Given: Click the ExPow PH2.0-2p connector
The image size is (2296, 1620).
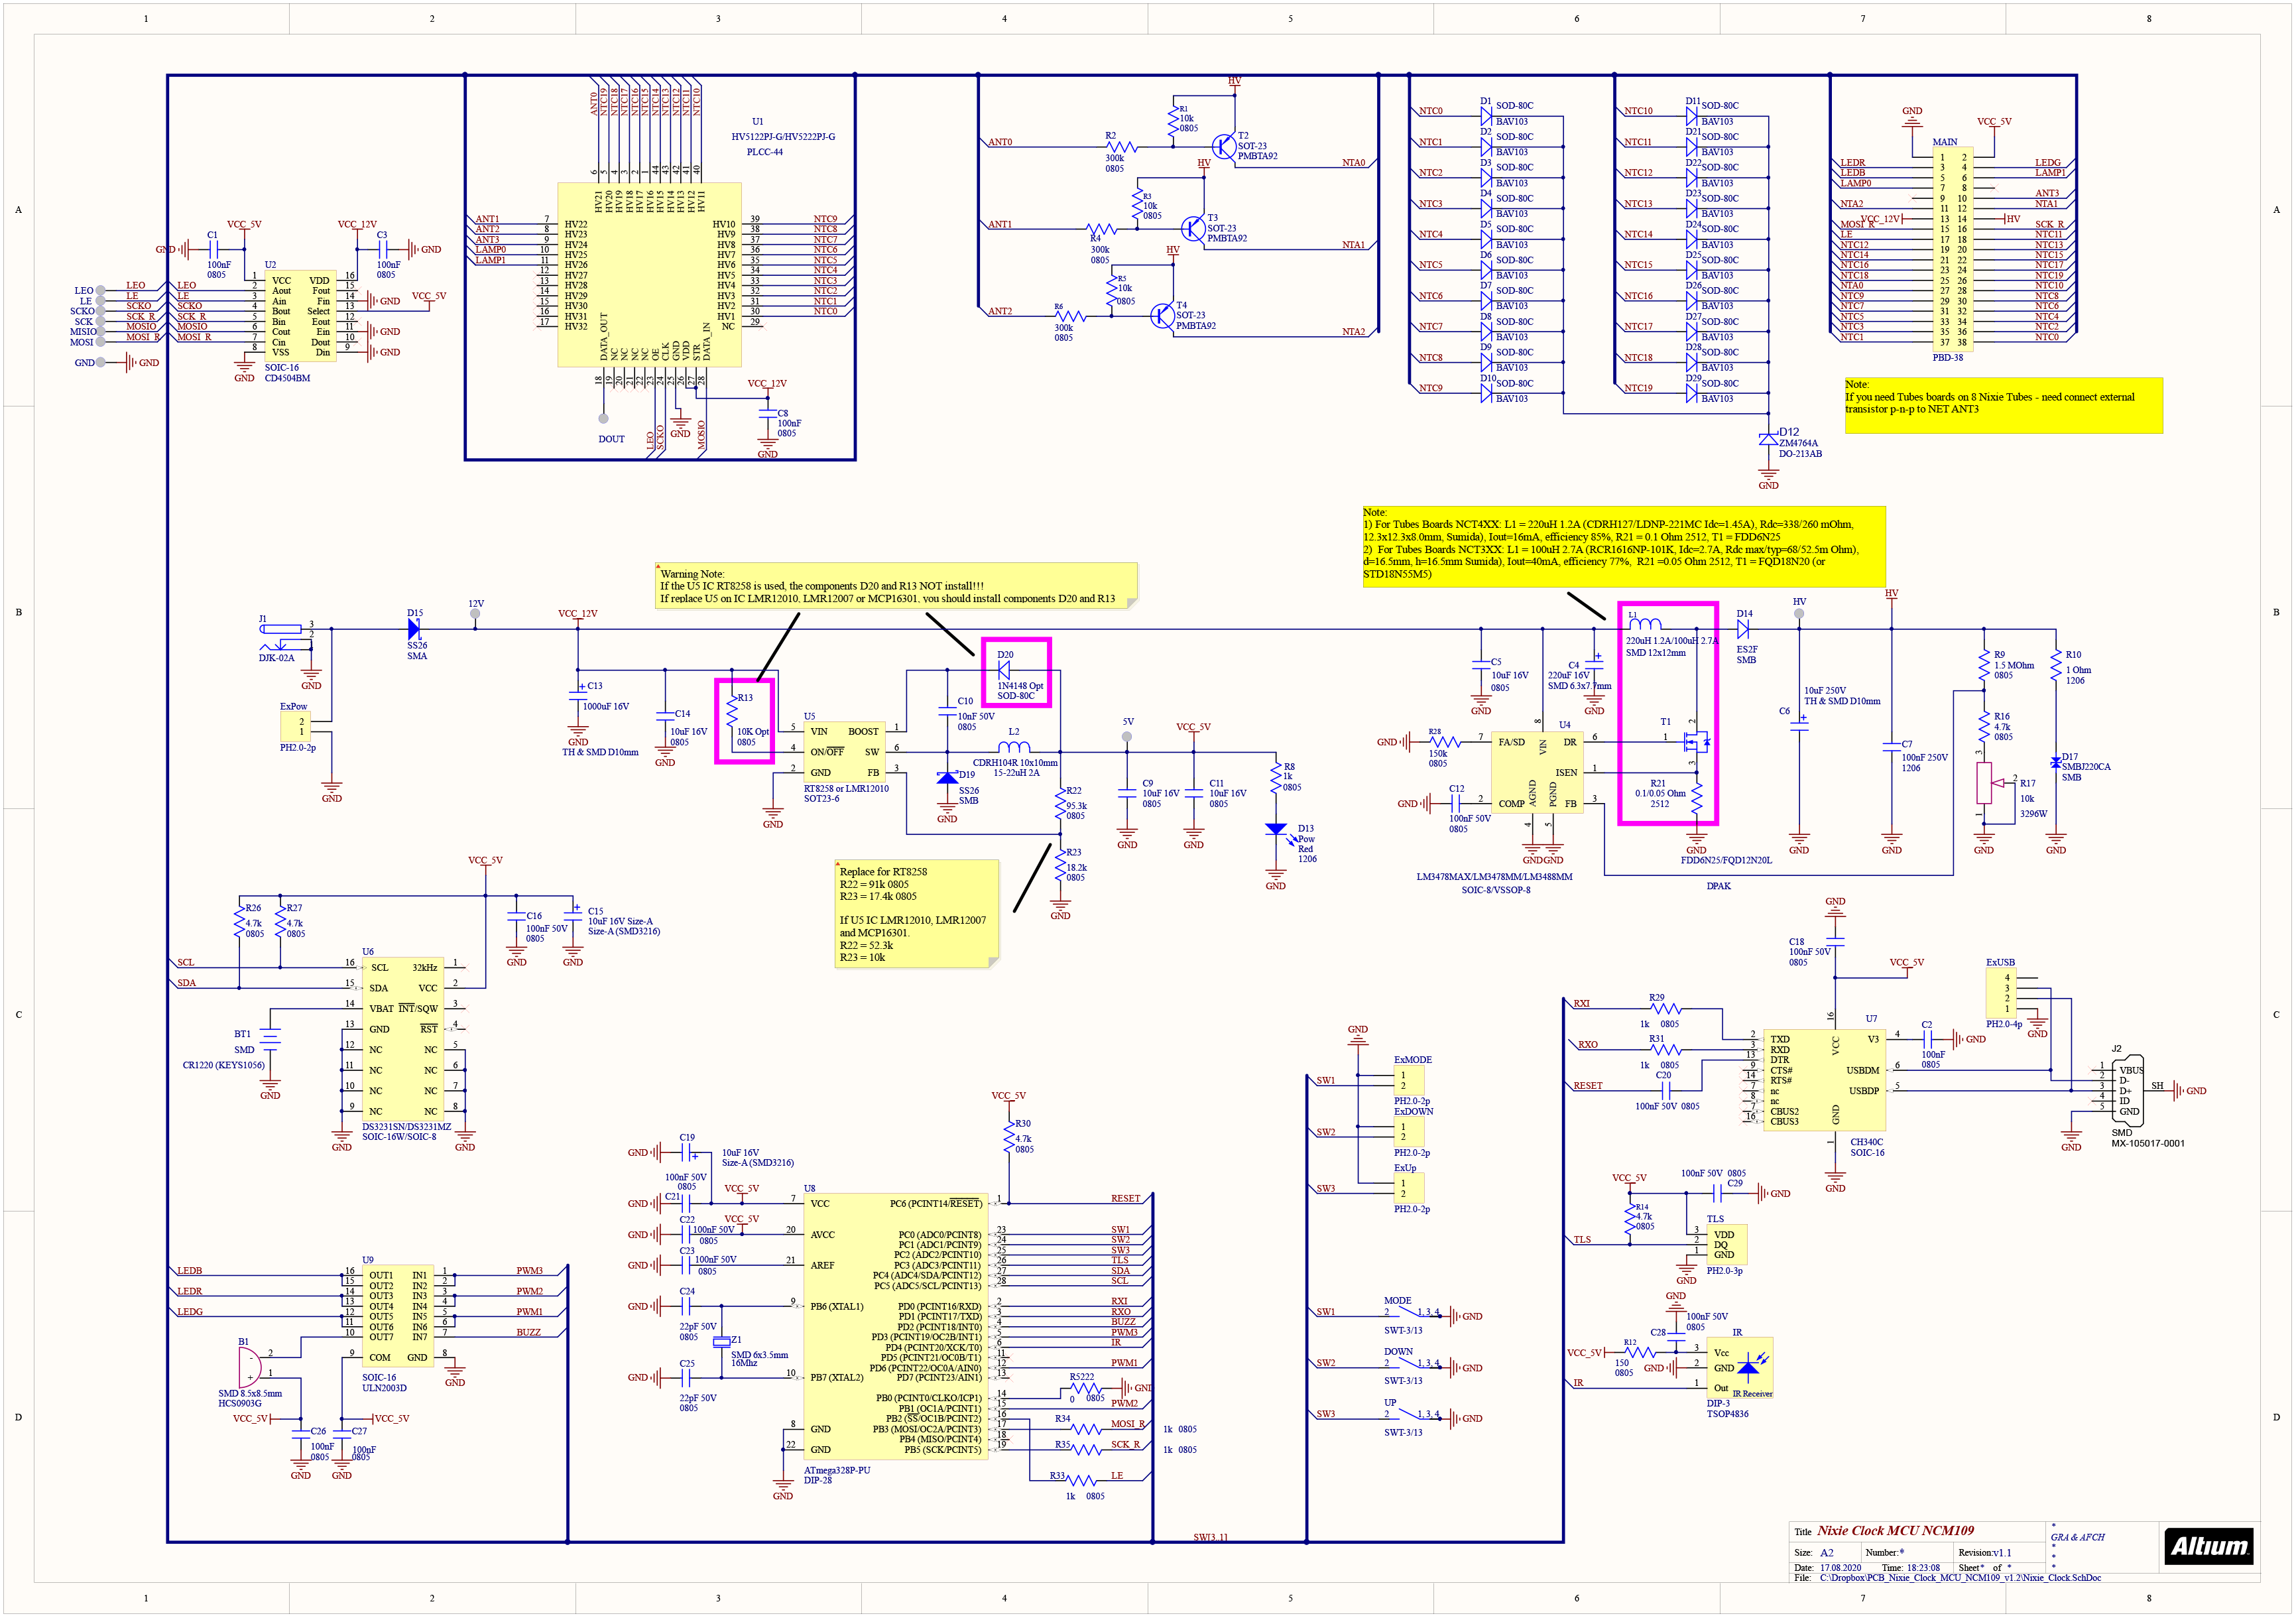Looking at the screenshot, I should (x=295, y=727).
